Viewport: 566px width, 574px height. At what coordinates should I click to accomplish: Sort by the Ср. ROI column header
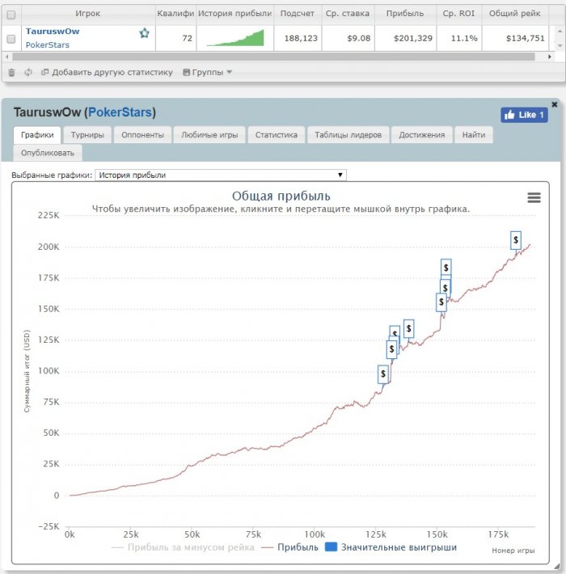pyautogui.click(x=458, y=14)
